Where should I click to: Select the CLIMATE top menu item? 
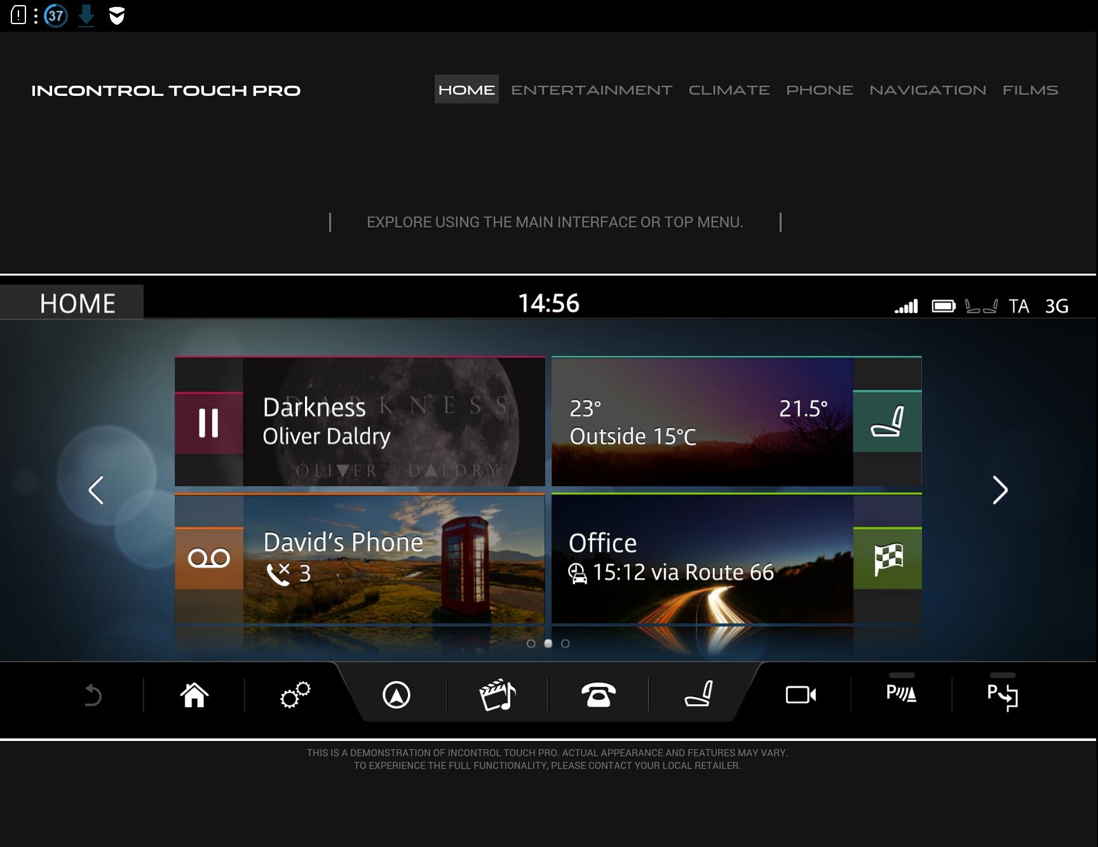[x=729, y=90]
